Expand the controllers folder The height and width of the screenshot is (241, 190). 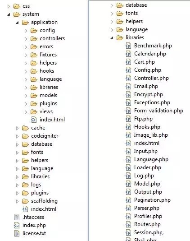pos(26,39)
